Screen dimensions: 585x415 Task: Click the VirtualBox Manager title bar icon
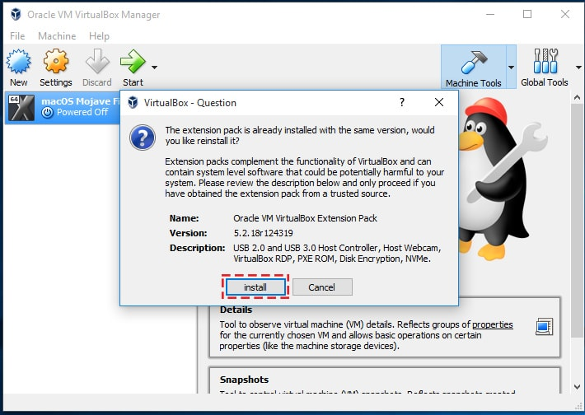pyautogui.click(x=16, y=15)
